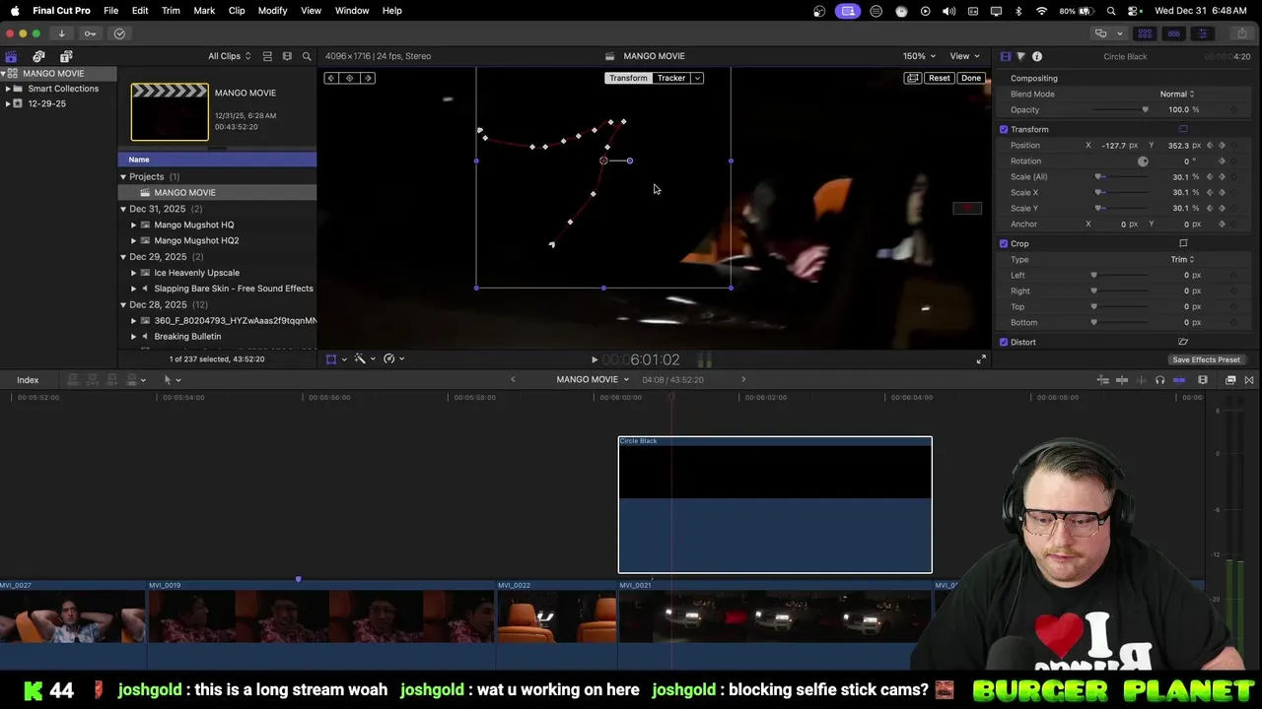Open the Crop Type Trim dropdown
1262x709 pixels.
click(x=1181, y=259)
